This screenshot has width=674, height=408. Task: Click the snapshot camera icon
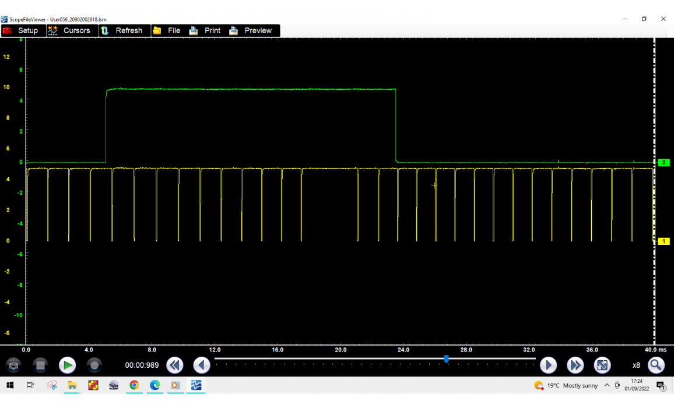tap(13, 365)
